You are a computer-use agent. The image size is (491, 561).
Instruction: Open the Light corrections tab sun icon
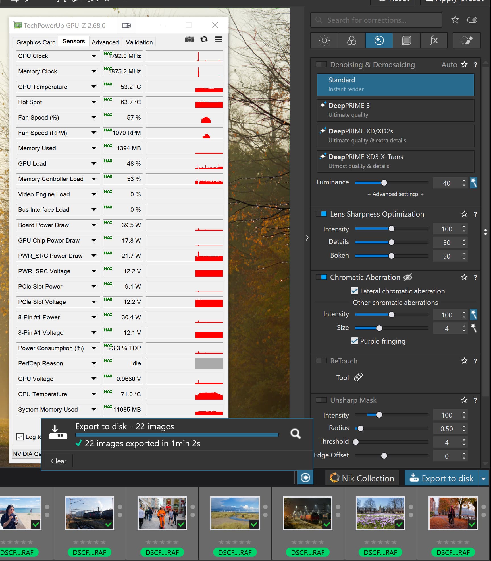point(324,40)
